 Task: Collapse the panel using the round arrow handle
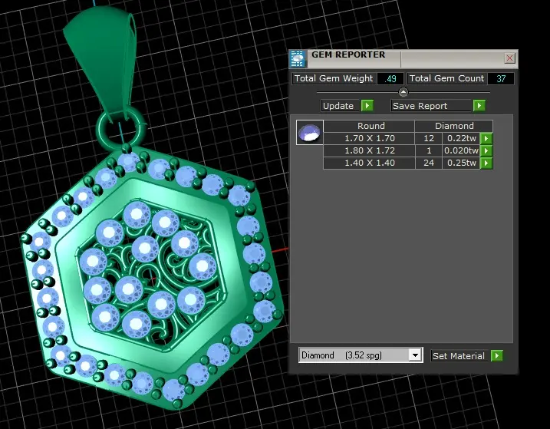coord(403,92)
